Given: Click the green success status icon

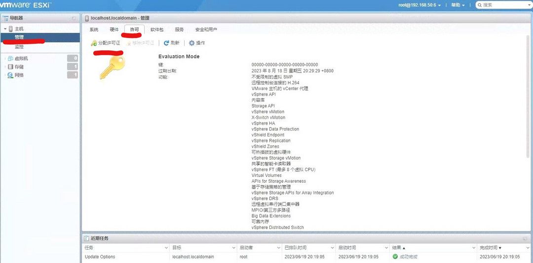Looking at the screenshot, I should pos(395,257).
